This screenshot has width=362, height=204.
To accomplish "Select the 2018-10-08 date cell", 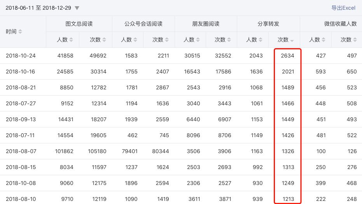I will point(21,183).
